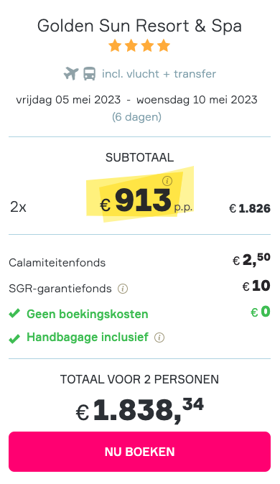Click the total price € 1.838,34
This screenshot has height=484, width=280.
click(139, 410)
